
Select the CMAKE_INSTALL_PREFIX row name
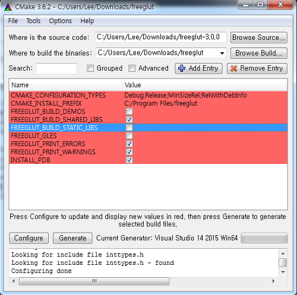point(46,103)
